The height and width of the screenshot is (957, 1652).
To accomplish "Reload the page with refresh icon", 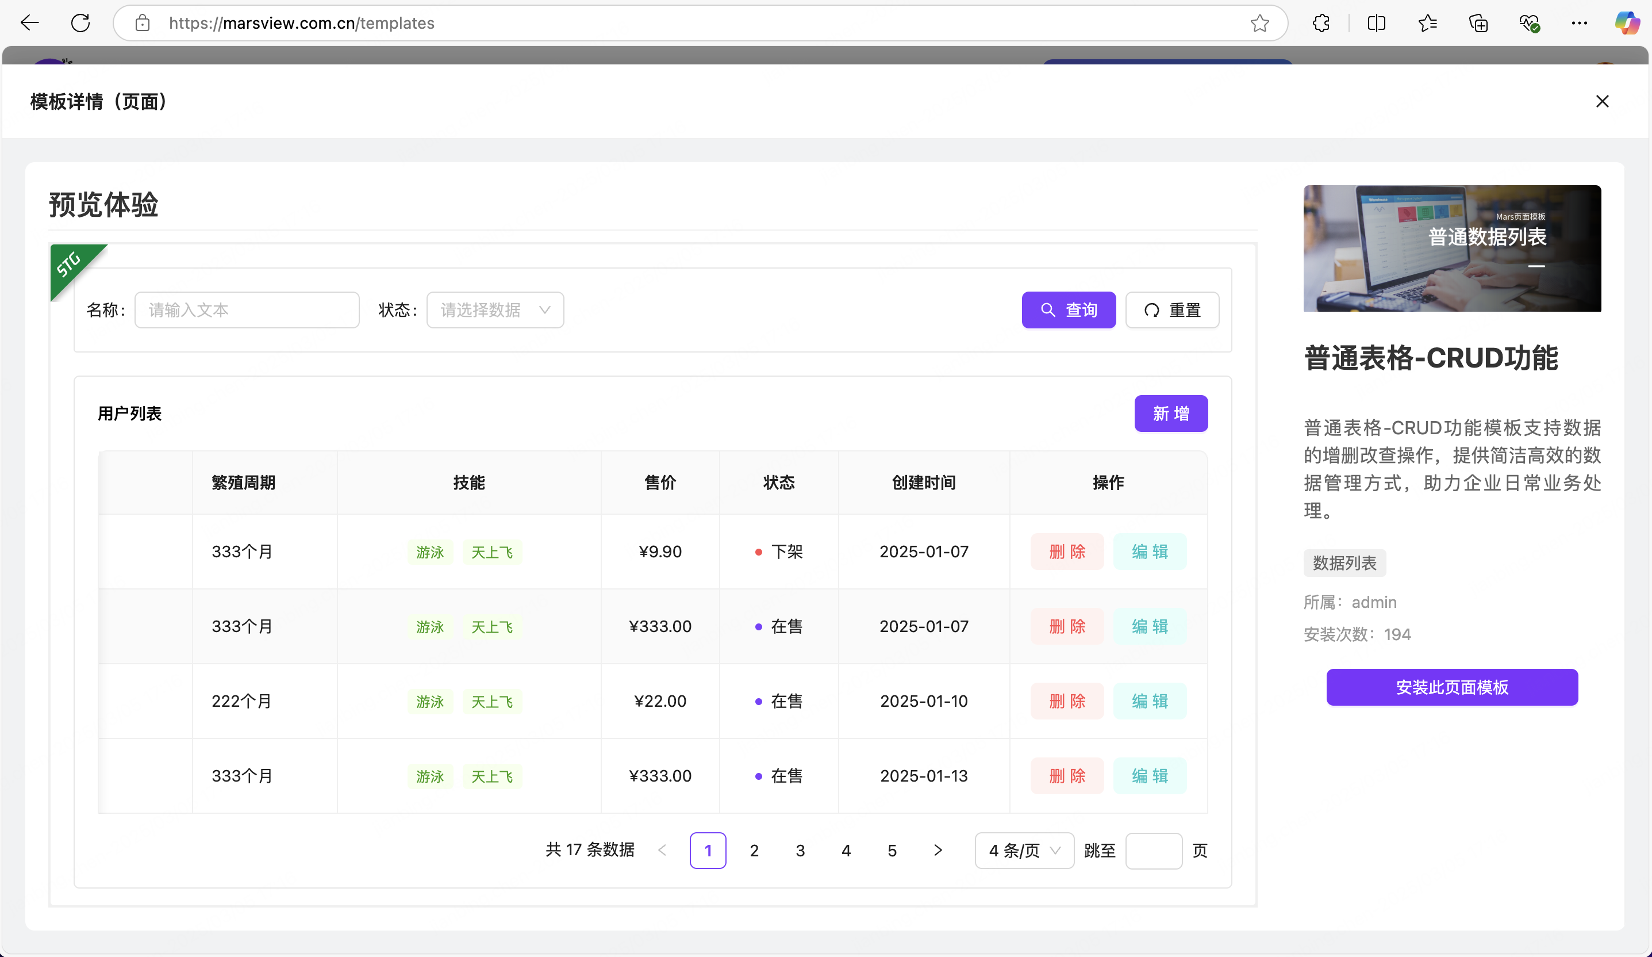I will tap(80, 23).
